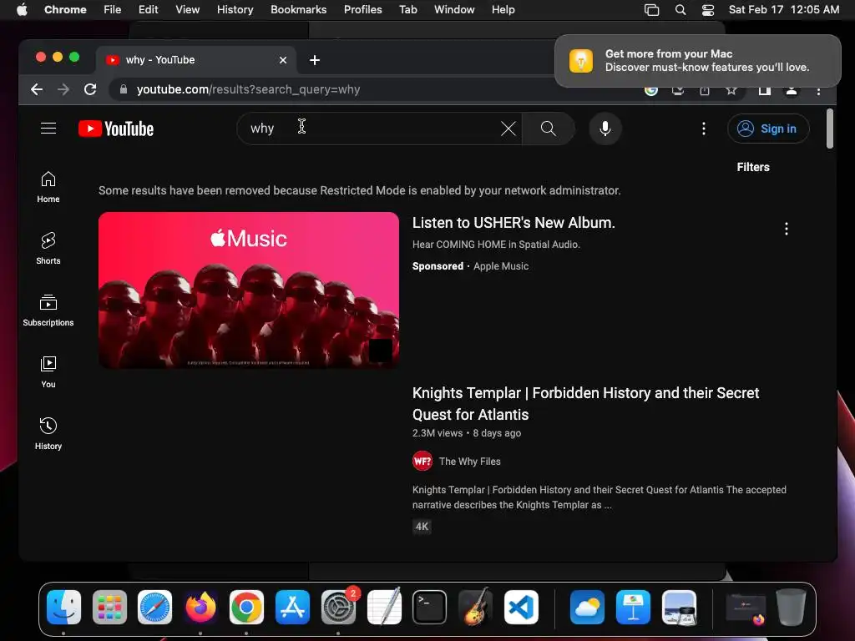Launch Visual Studio Code from the Dock
This screenshot has height=641, width=855.
(521, 607)
